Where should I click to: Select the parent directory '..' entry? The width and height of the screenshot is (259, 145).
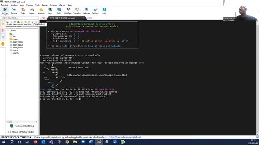click(12, 34)
